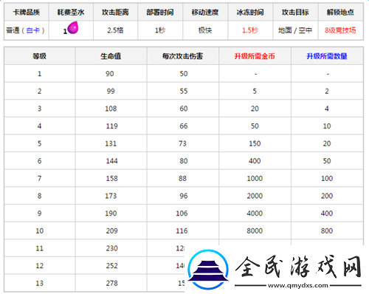This screenshot has width=369, height=294.
Task: Click damage value 106 in level 9 row
Action: (182, 213)
